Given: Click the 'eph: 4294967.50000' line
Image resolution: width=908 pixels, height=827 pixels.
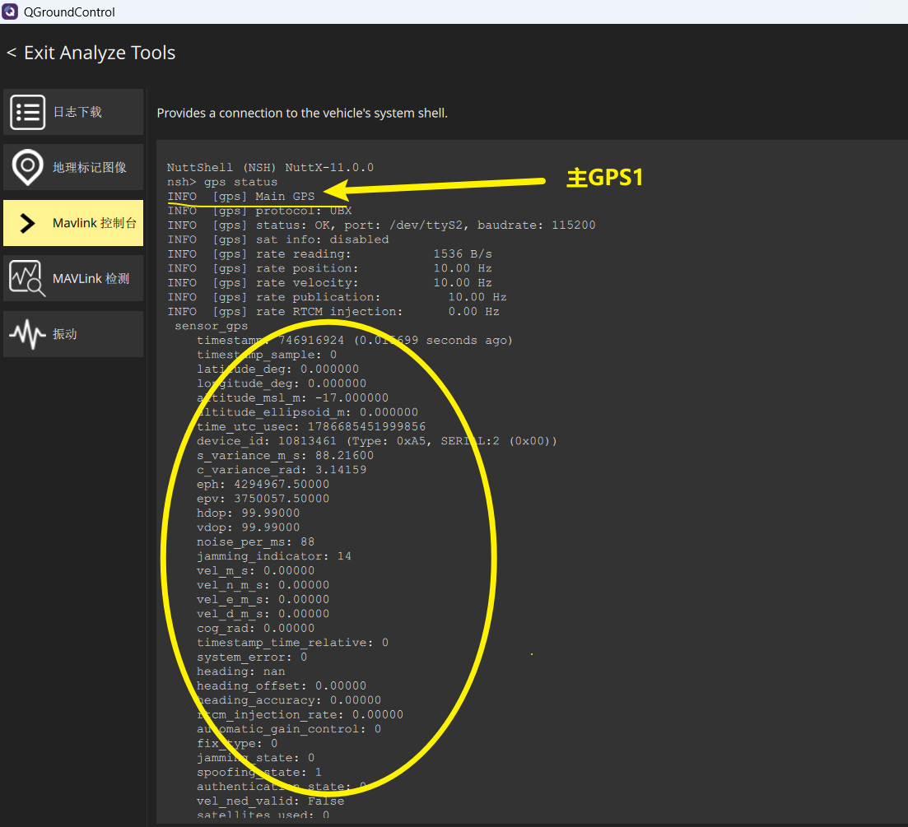Looking at the screenshot, I should click(263, 484).
